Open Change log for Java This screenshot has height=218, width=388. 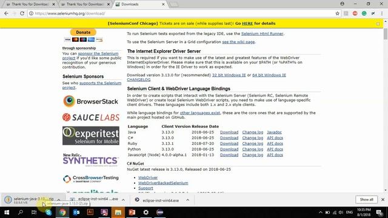(253, 132)
